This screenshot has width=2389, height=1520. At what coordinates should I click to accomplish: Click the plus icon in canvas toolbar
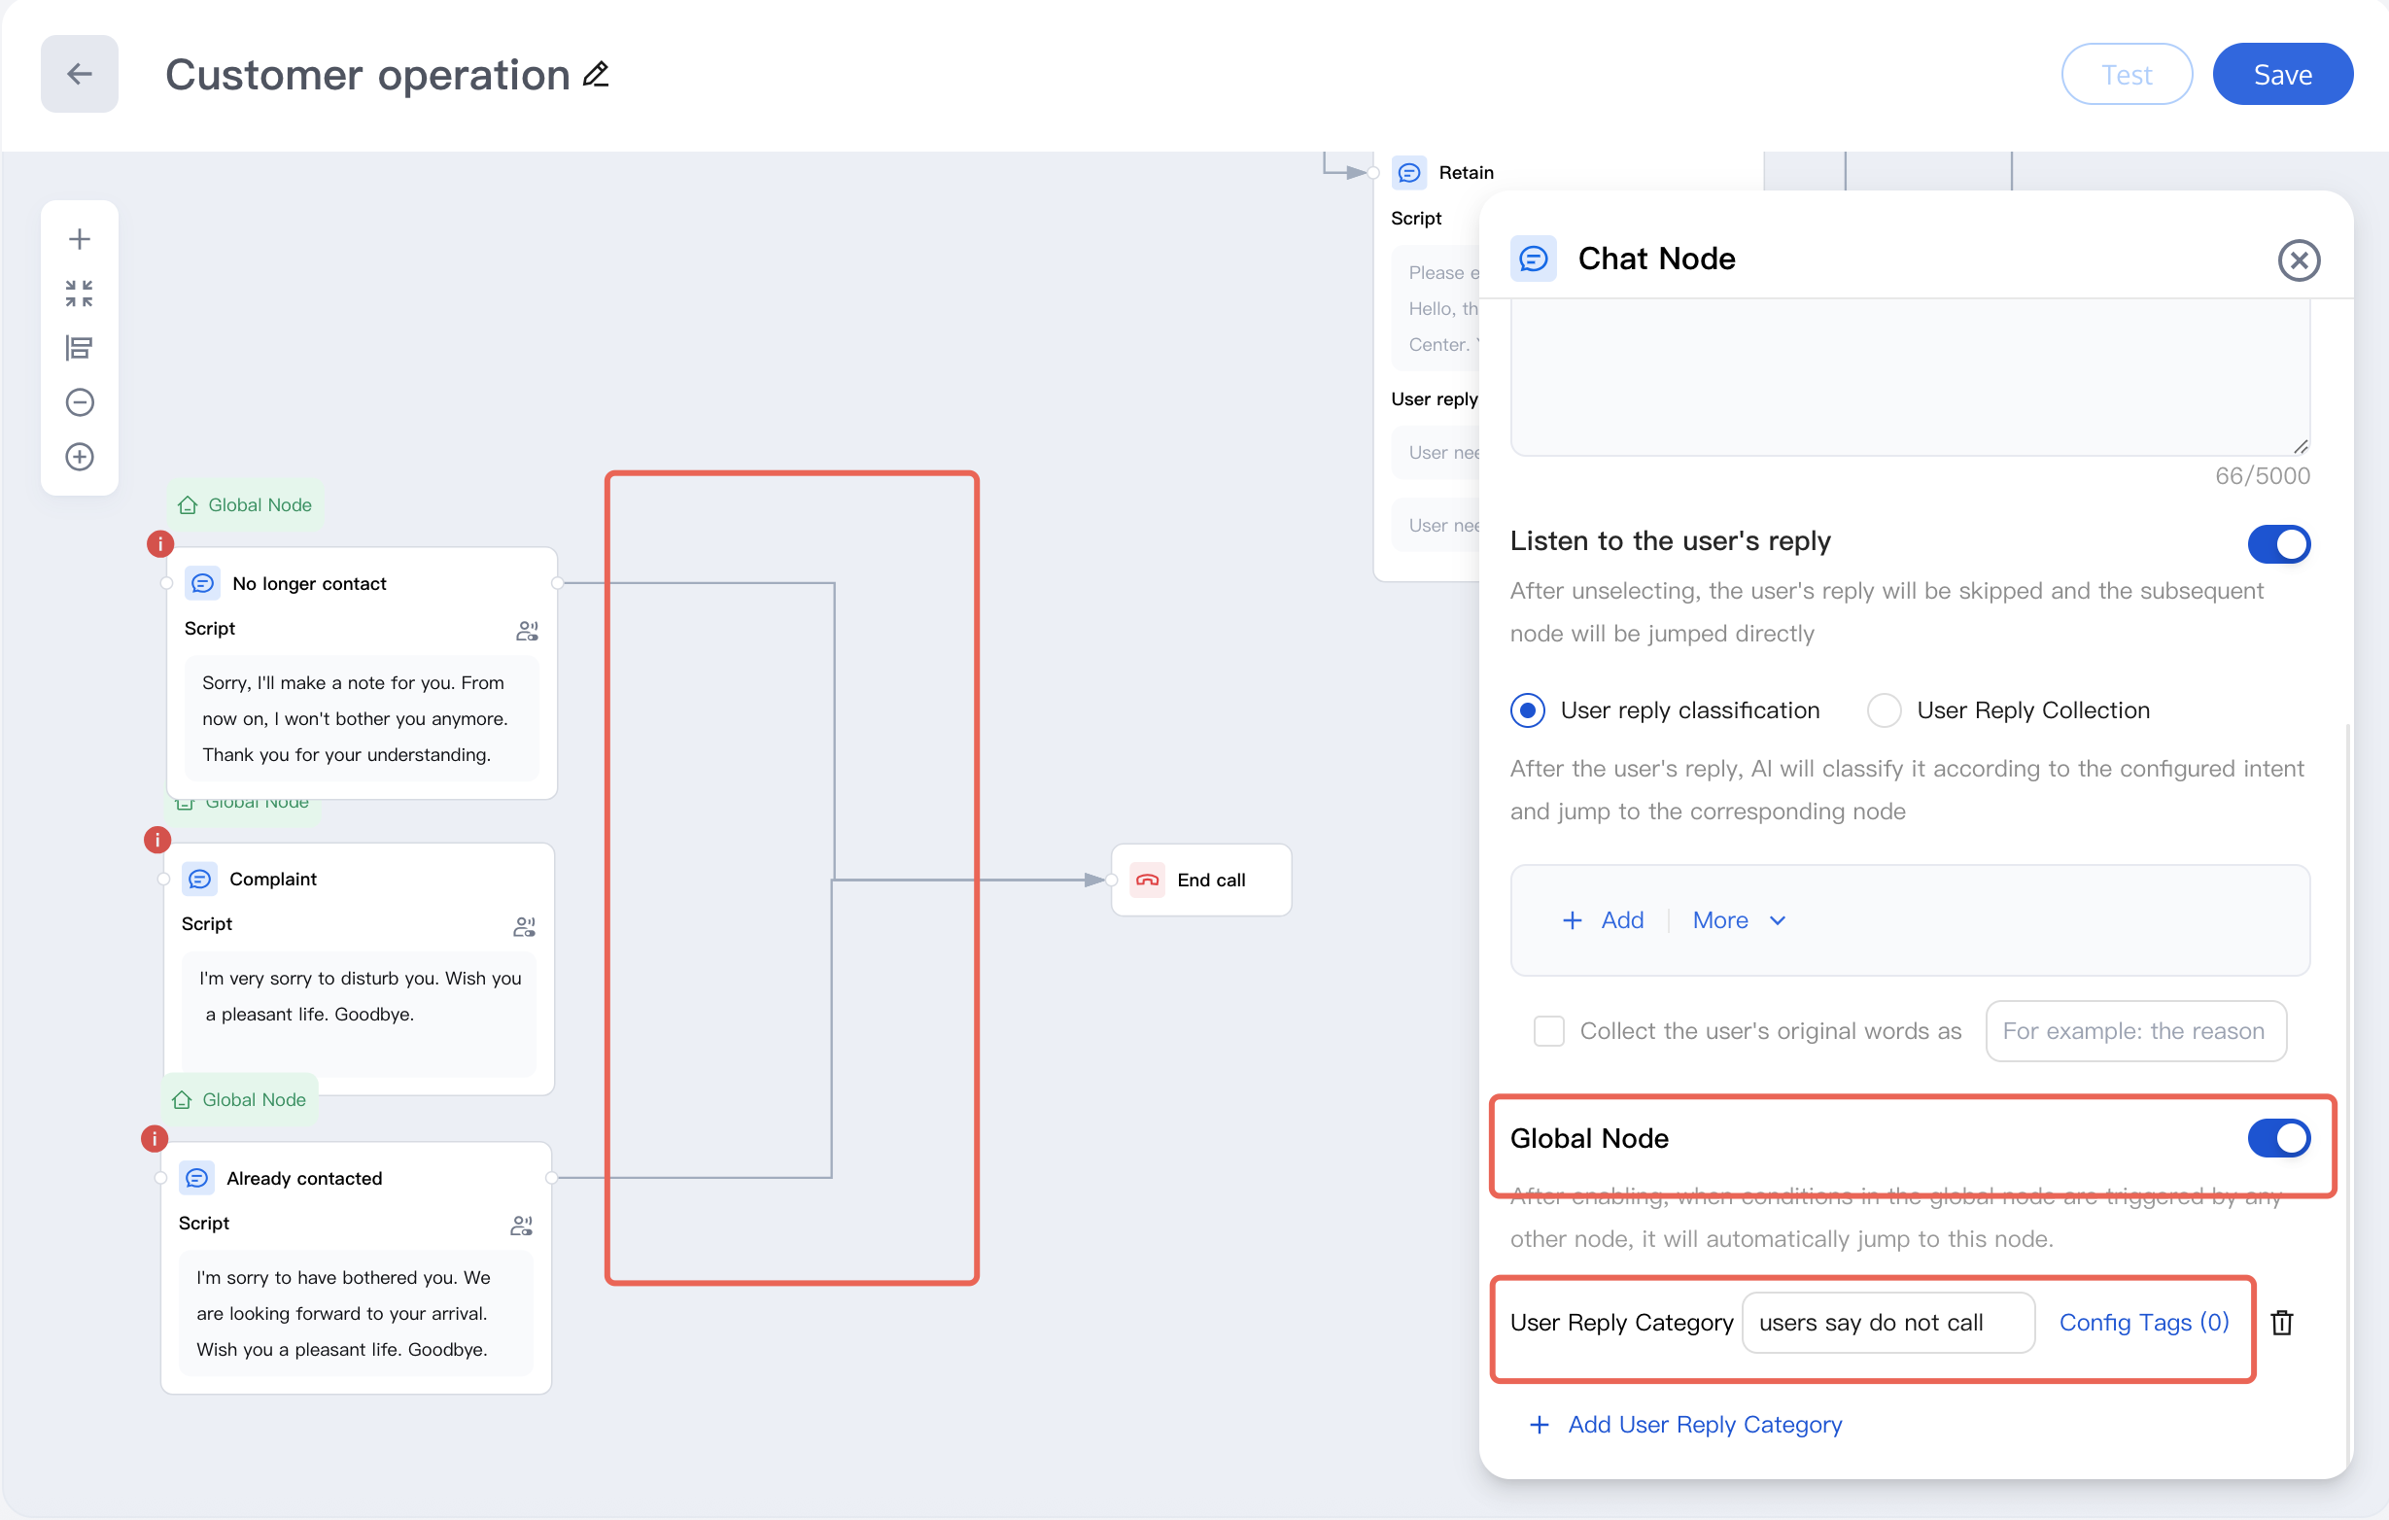(x=80, y=239)
